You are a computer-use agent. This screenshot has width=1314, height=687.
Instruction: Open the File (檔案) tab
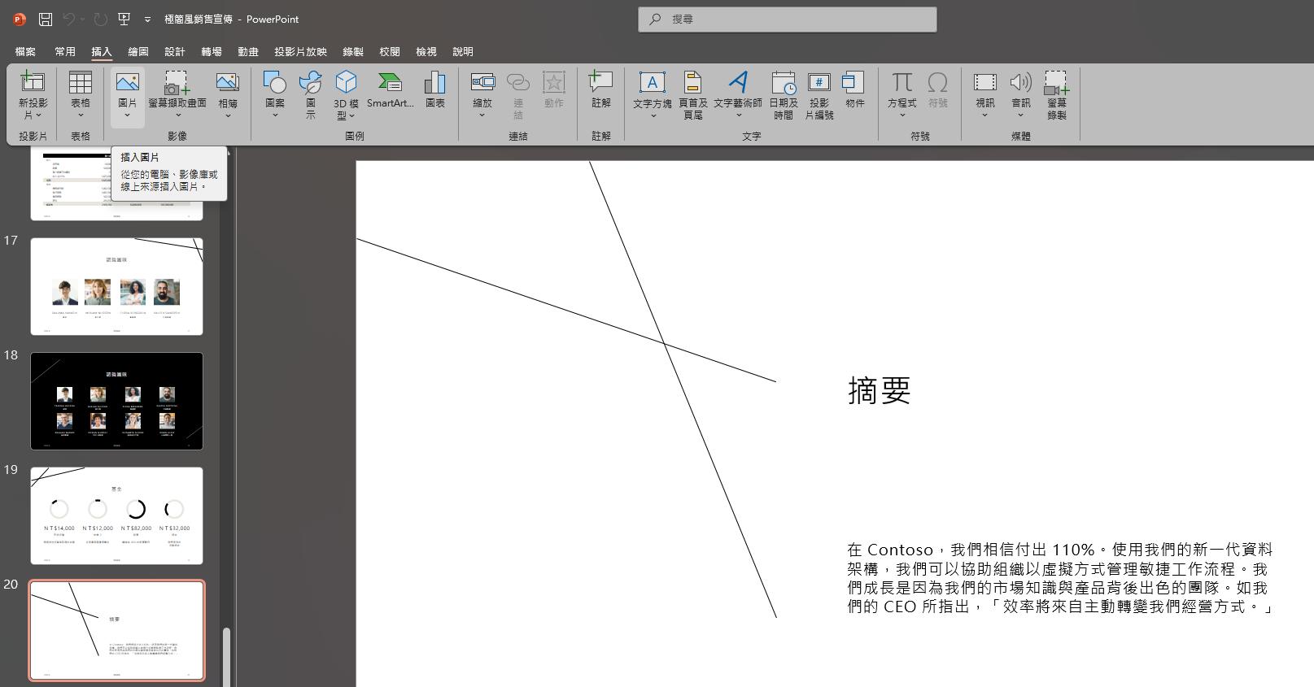click(x=25, y=51)
